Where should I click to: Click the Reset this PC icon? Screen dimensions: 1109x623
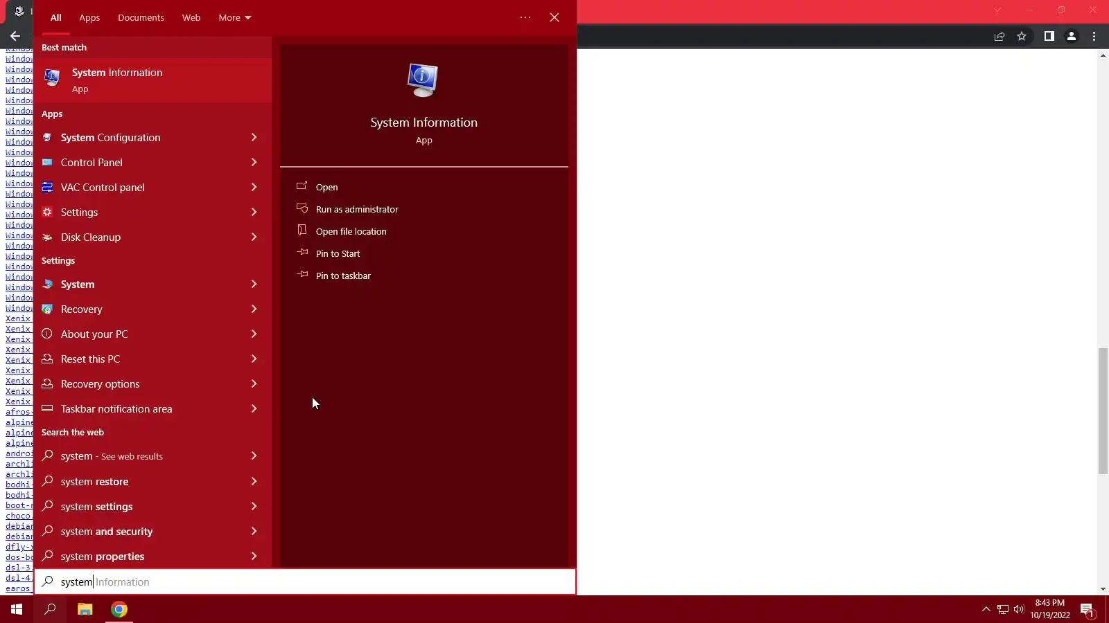[47, 359]
